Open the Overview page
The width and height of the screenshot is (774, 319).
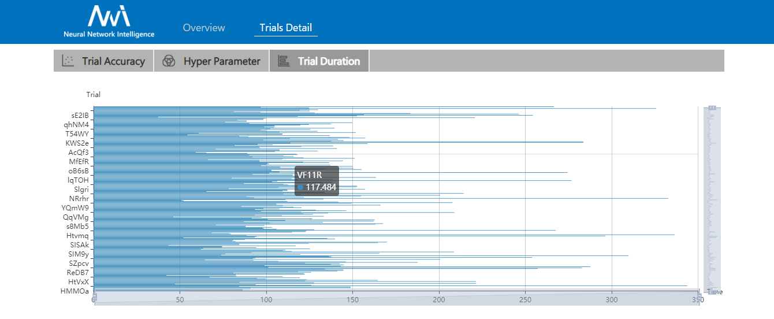tap(204, 28)
